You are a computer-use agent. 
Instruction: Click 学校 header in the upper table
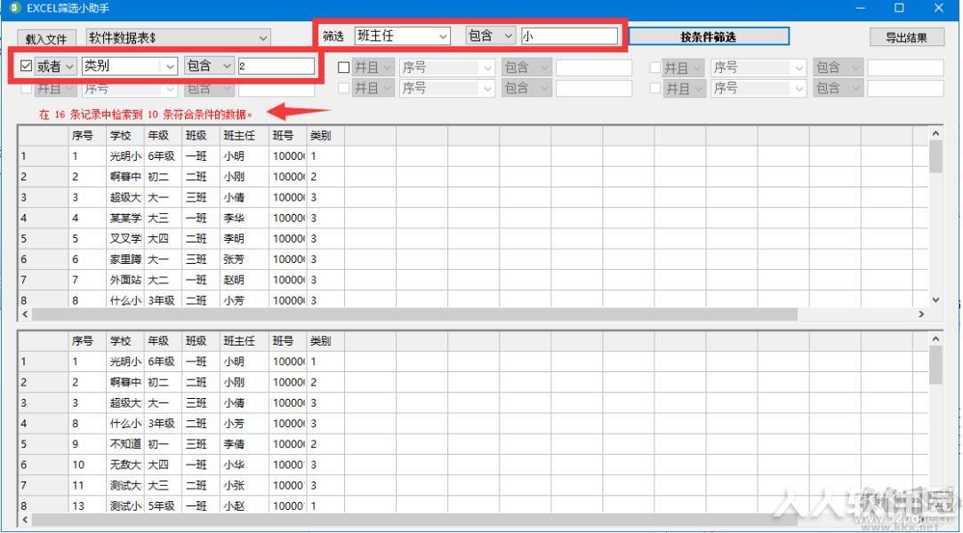coord(125,136)
